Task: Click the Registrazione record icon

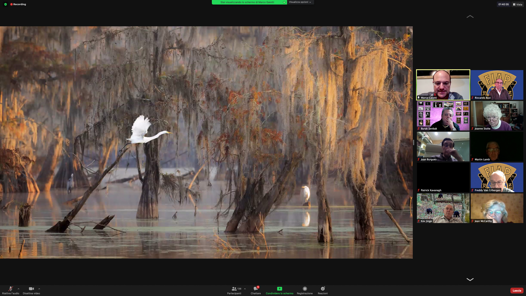Action: click(305, 289)
